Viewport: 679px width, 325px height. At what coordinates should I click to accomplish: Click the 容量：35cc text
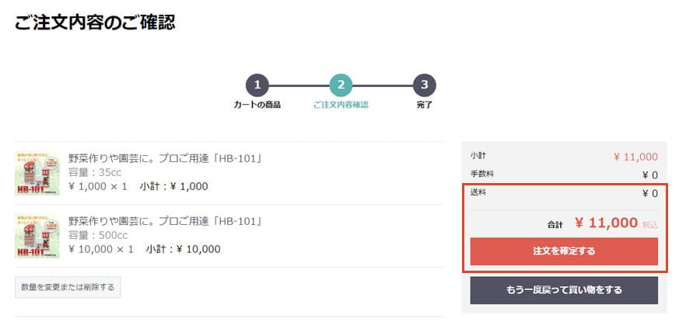96,172
